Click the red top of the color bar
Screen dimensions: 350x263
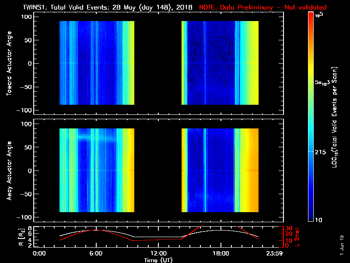point(311,15)
